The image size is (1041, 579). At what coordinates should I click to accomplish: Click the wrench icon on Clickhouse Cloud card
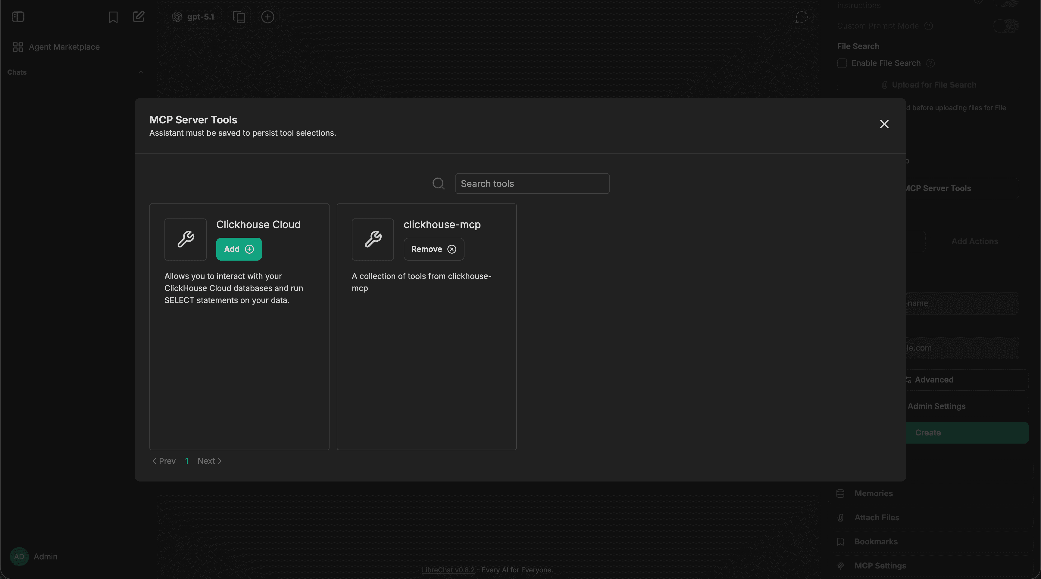pyautogui.click(x=185, y=239)
